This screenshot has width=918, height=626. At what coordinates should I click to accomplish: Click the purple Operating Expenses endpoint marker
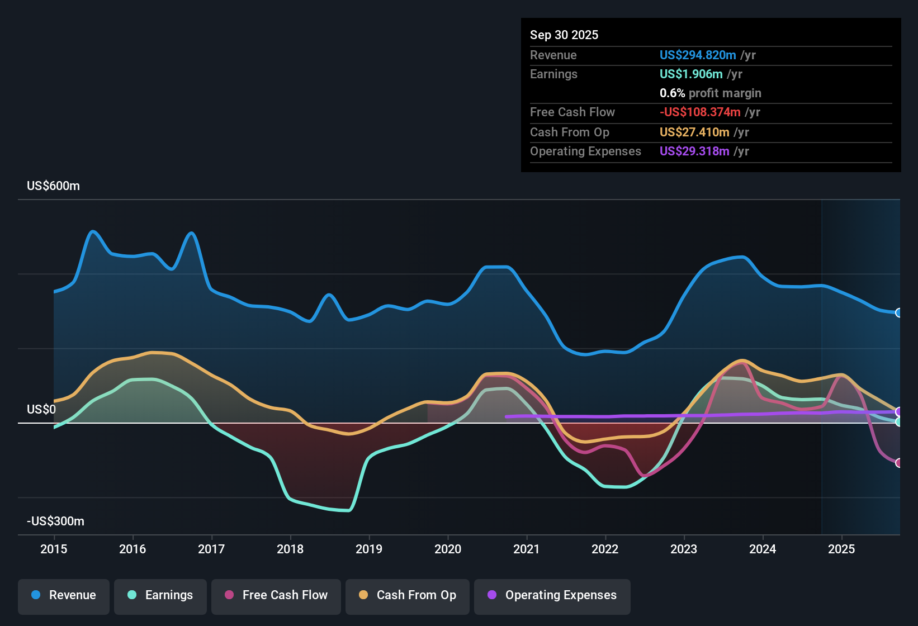click(898, 412)
